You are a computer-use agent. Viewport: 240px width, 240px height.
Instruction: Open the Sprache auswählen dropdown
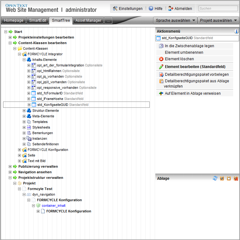pyautogui.click(x=175, y=20)
